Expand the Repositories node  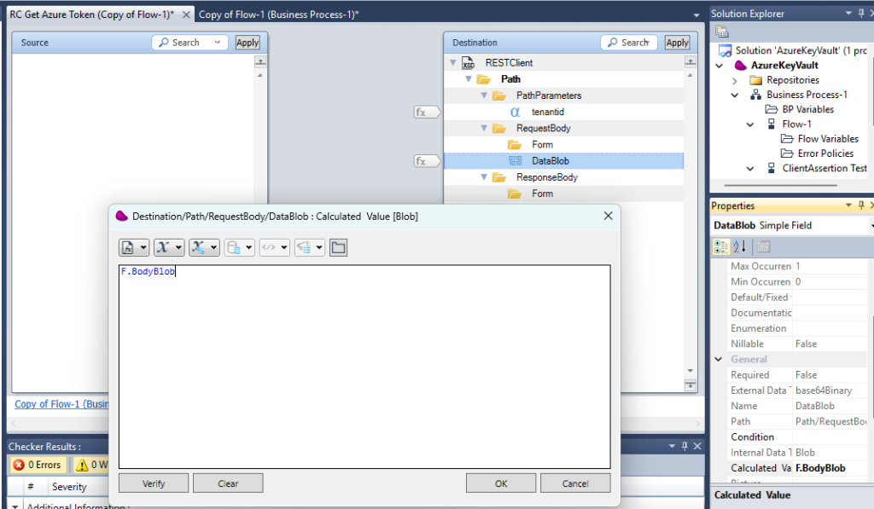click(735, 80)
